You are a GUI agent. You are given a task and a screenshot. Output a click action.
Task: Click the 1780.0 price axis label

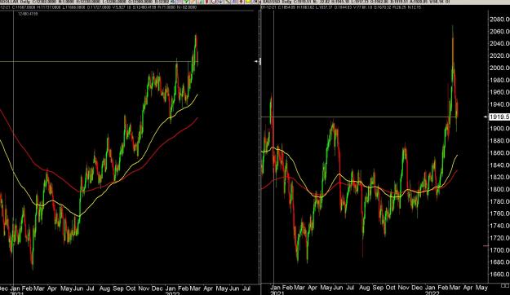(499, 201)
